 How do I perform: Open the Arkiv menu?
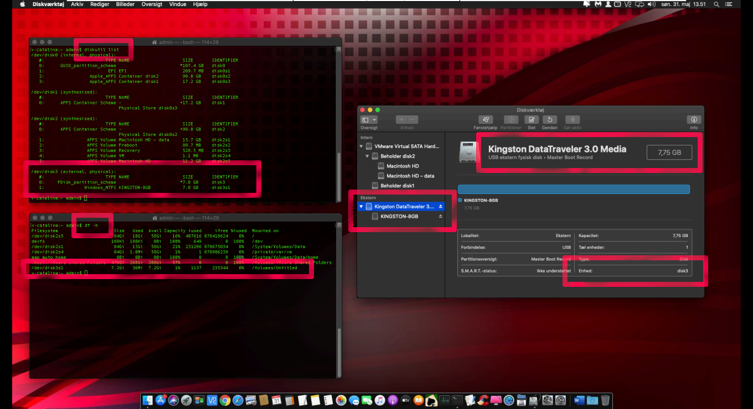pyautogui.click(x=77, y=4)
